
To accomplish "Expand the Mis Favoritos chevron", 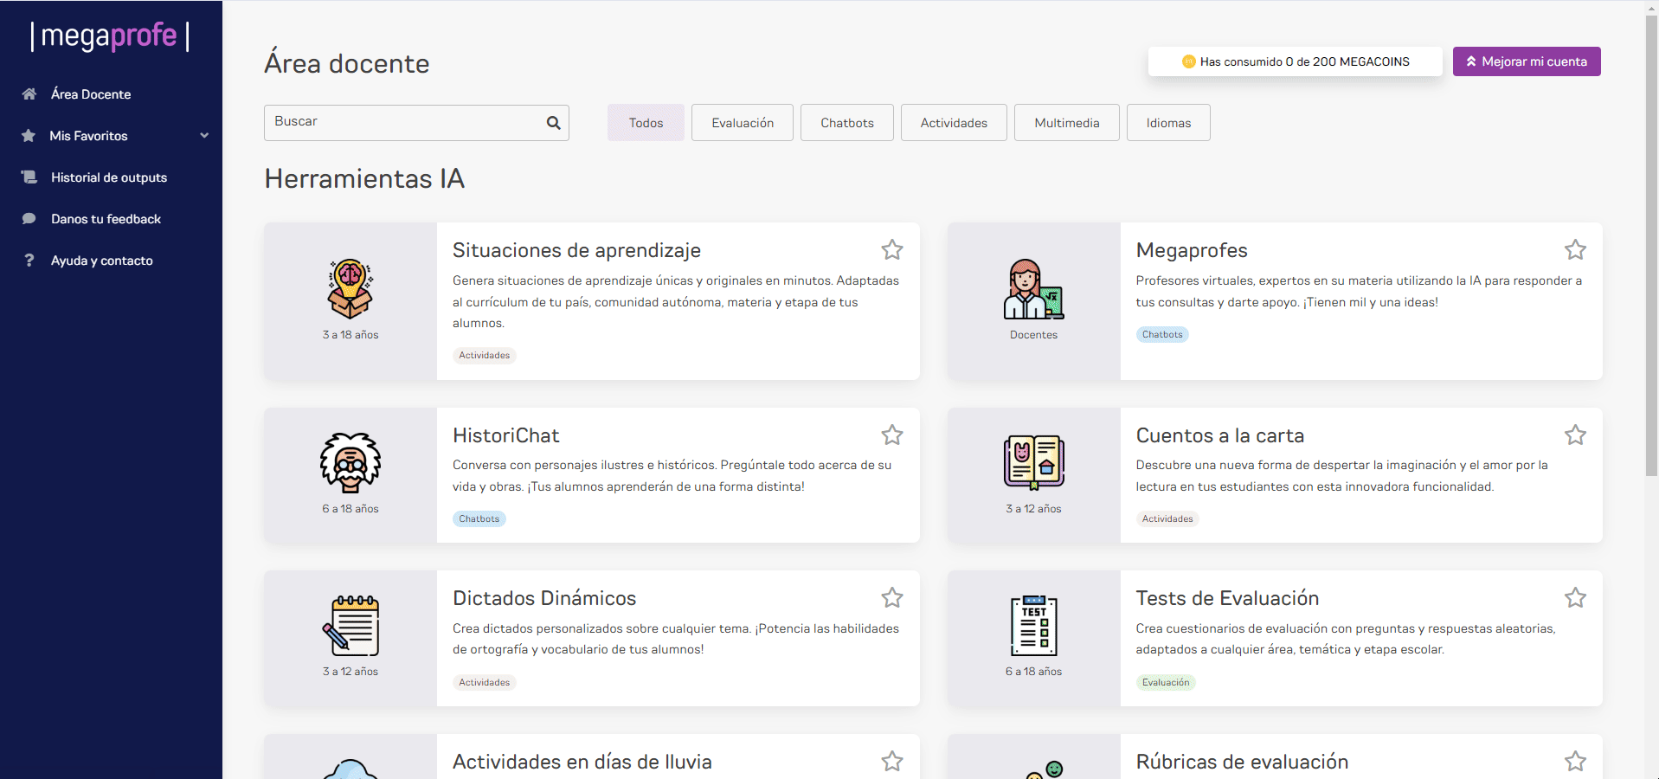I will (x=204, y=136).
